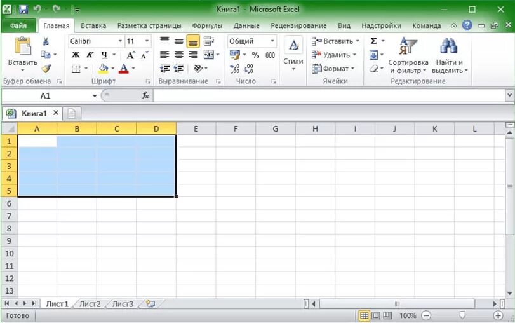Apply fill color with paint bucket
Screen dimensions: 515x323
click(104, 69)
